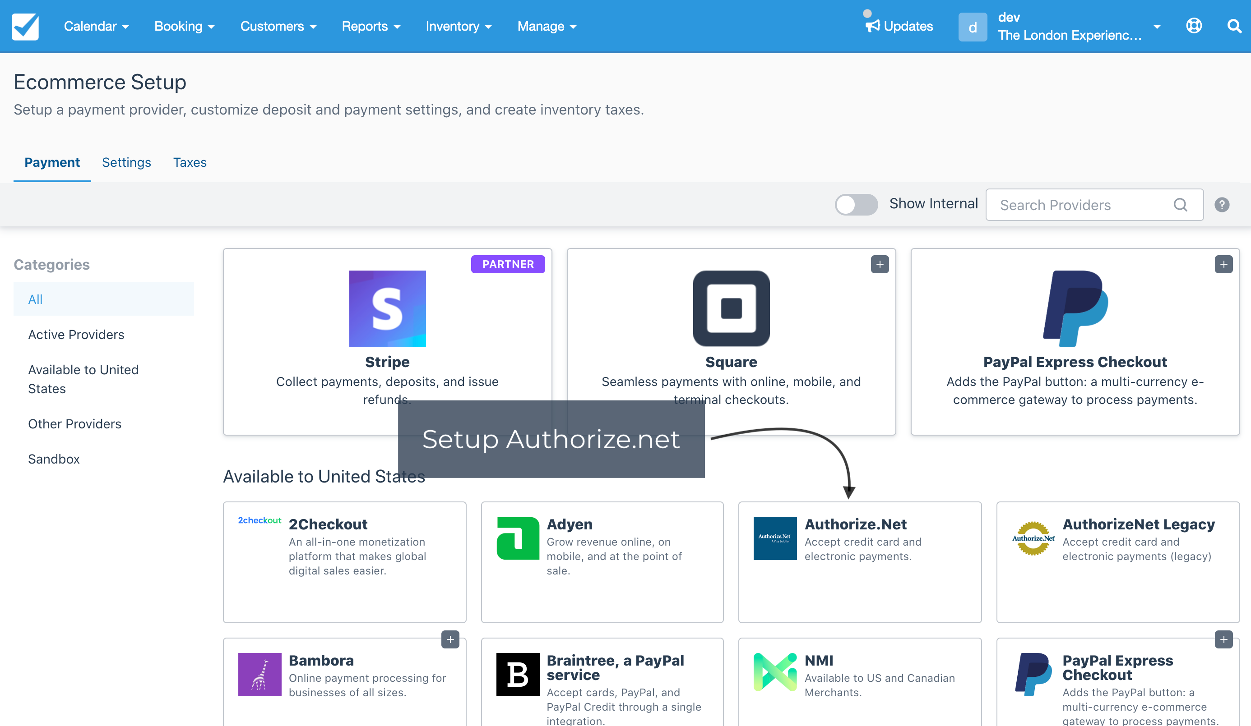The width and height of the screenshot is (1251, 726).
Task: Click the PARTNER badge on Stripe
Action: pyautogui.click(x=508, y=264)
